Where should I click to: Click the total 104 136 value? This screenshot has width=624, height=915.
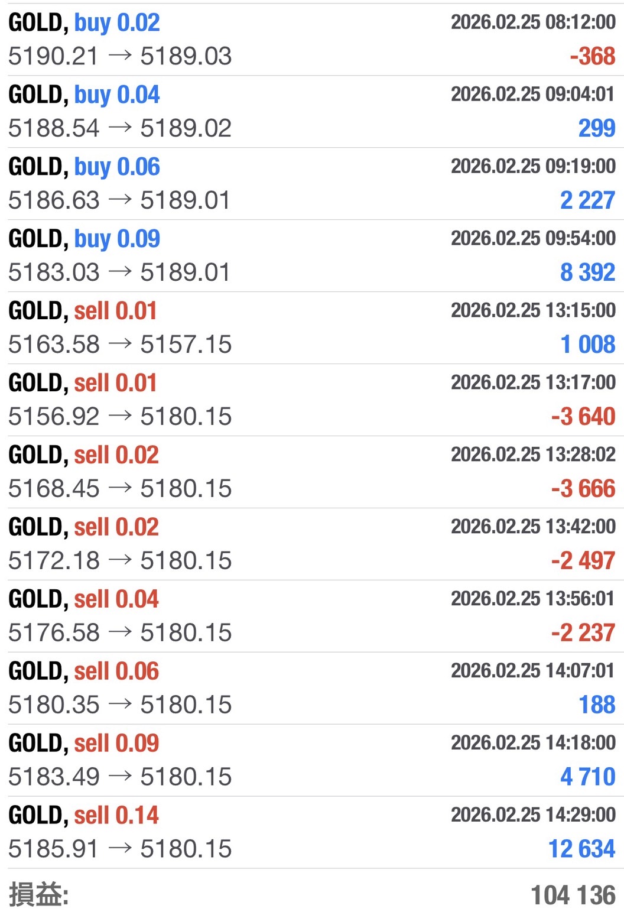(x=573, y=895)
